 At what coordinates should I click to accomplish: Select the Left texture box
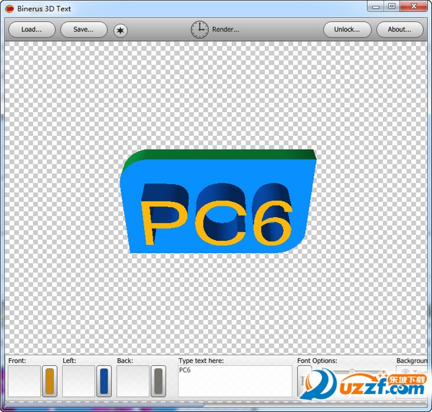coord(78,380)
